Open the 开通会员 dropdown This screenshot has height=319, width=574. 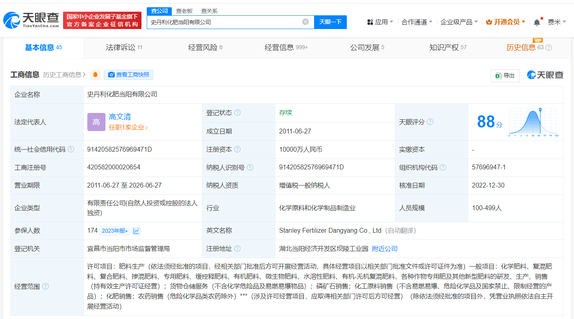click(x=506, y=22)
